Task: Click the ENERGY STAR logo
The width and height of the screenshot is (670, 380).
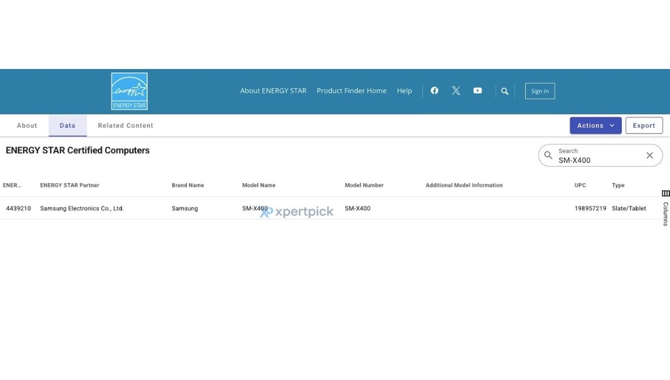Action: tap(129, 91)
